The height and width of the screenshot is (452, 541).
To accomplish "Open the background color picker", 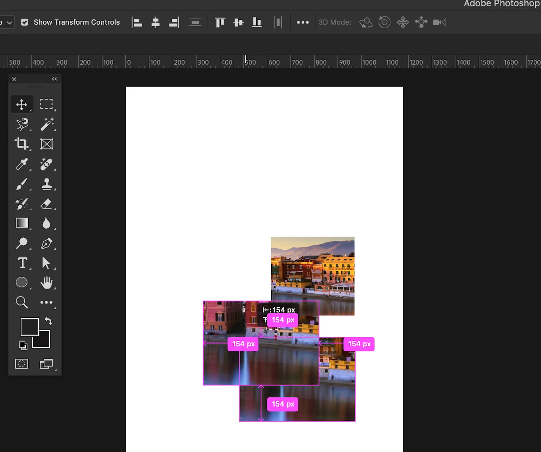I will tap(44, 342).
